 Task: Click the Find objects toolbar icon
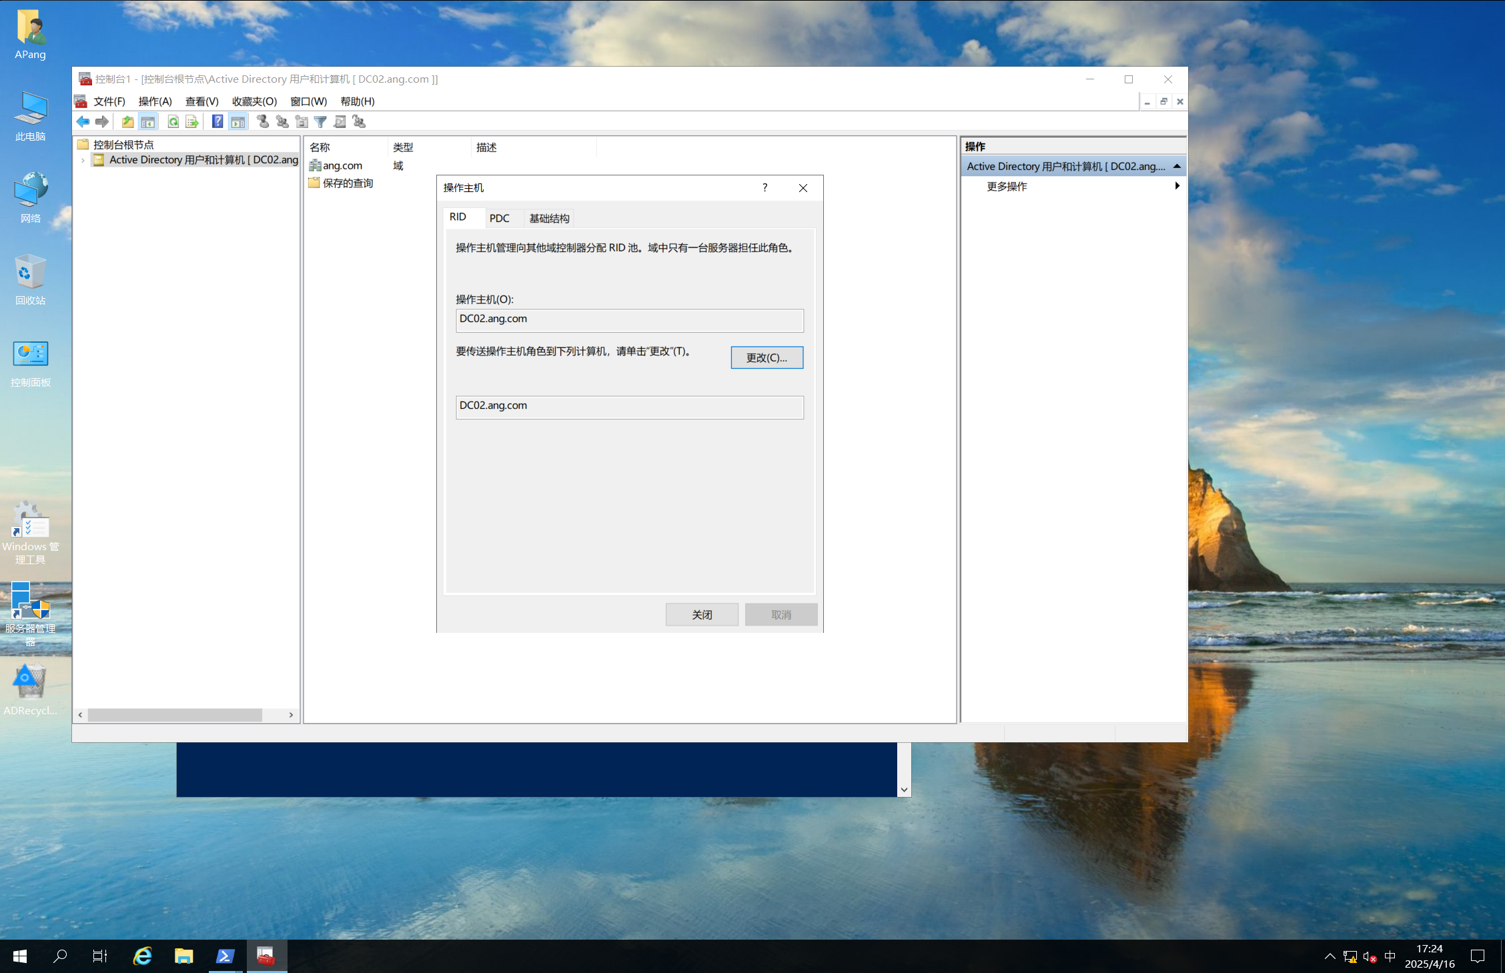point(340,121)
